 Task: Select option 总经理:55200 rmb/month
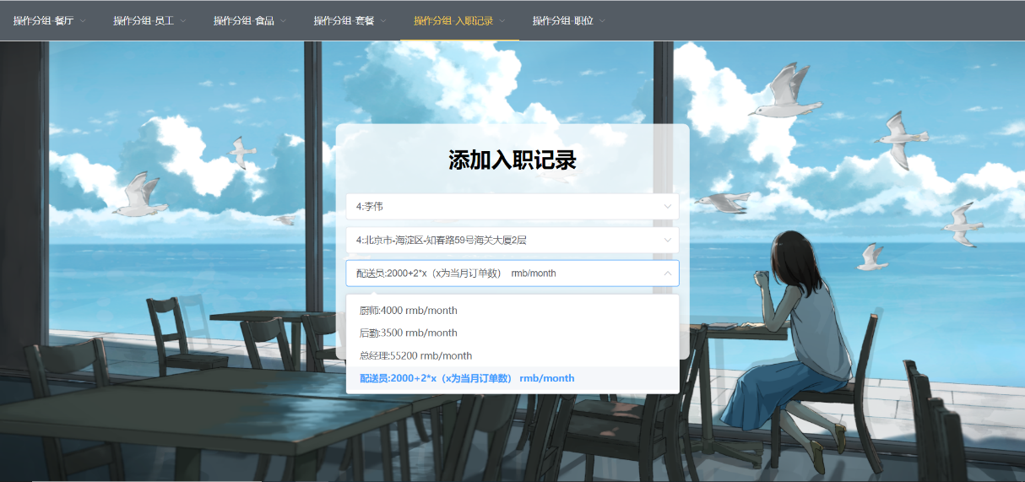pos(512,355)
